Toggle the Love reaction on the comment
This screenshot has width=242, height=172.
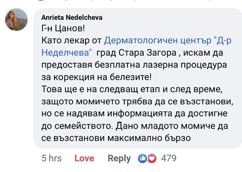84,158
